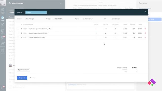Delete the Костюм "Барбара" row with trash icon
The image size is (162, 91).
click(x=145, y=37)
